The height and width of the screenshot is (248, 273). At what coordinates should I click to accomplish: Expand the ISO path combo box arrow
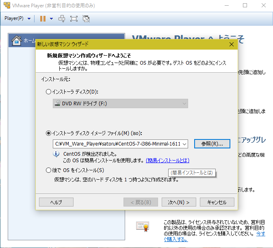coord(184,144)
